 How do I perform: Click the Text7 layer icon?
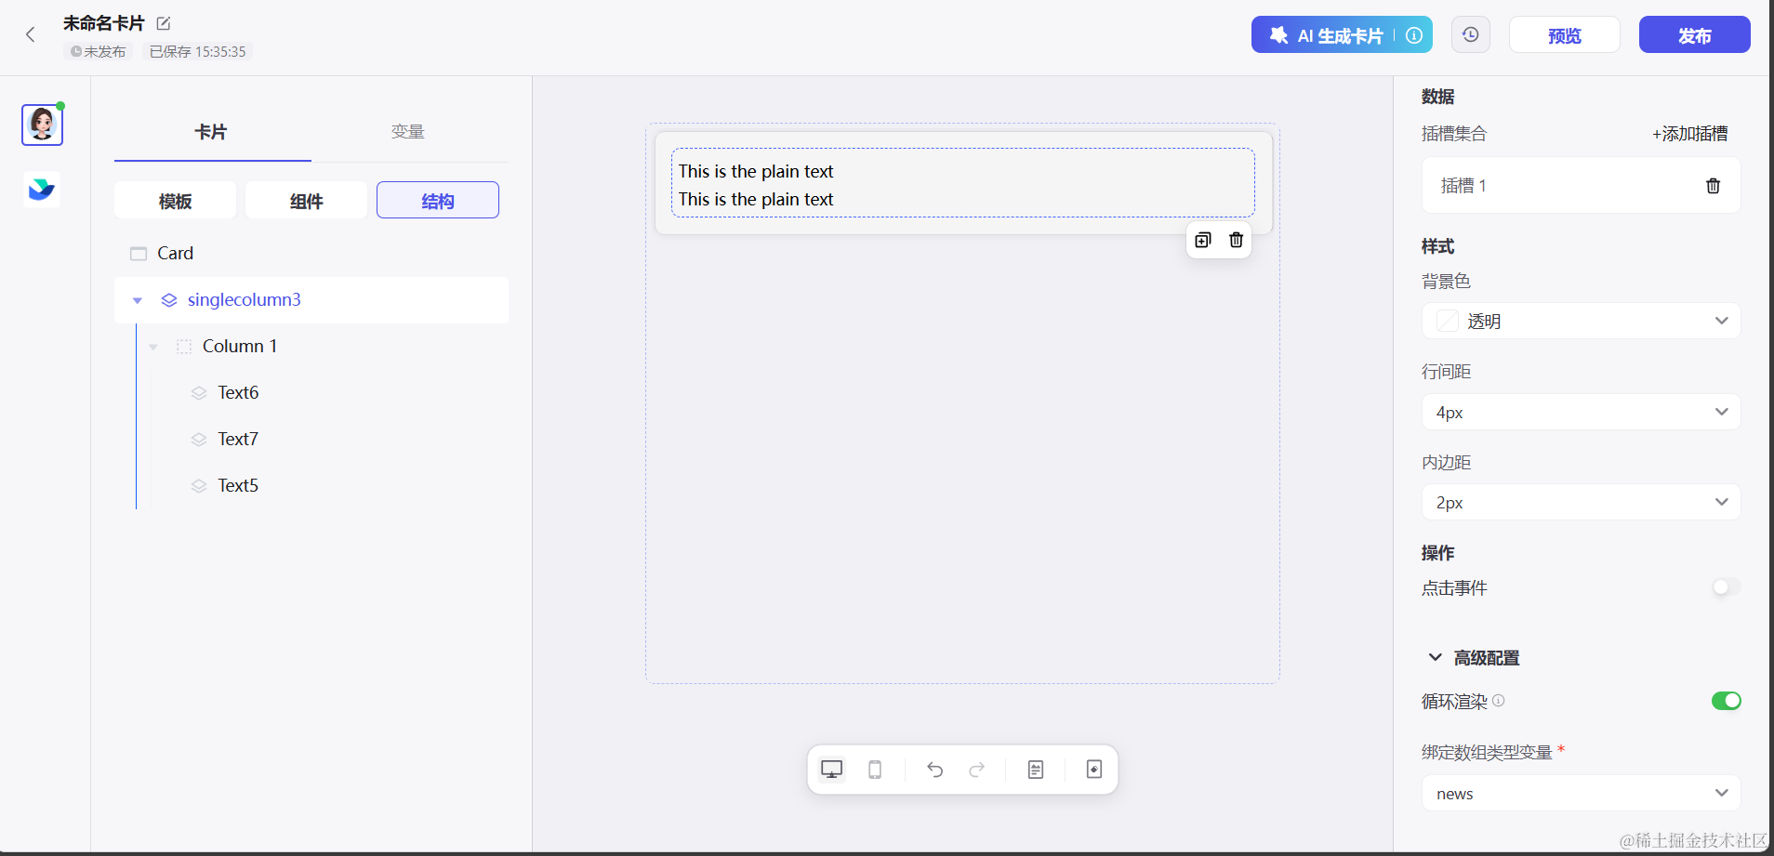199,440
